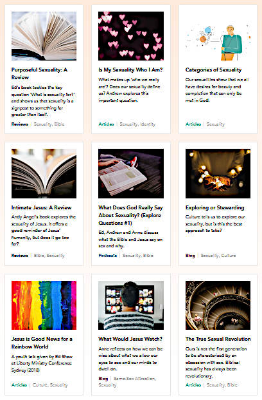Click the rainbow paint thumbnail image
The height and width of the screenshot is (400, 262).
(x=44, y=305)
